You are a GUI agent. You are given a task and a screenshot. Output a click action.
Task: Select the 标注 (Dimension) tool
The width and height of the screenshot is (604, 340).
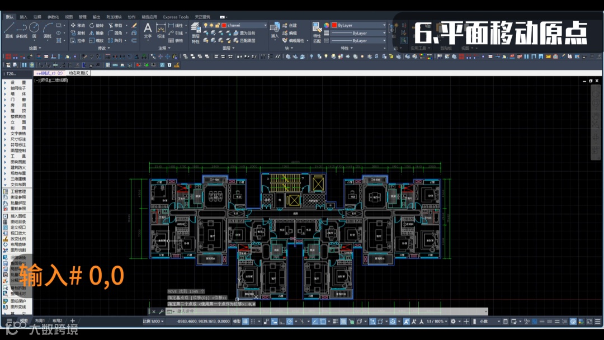coord(161,30)
